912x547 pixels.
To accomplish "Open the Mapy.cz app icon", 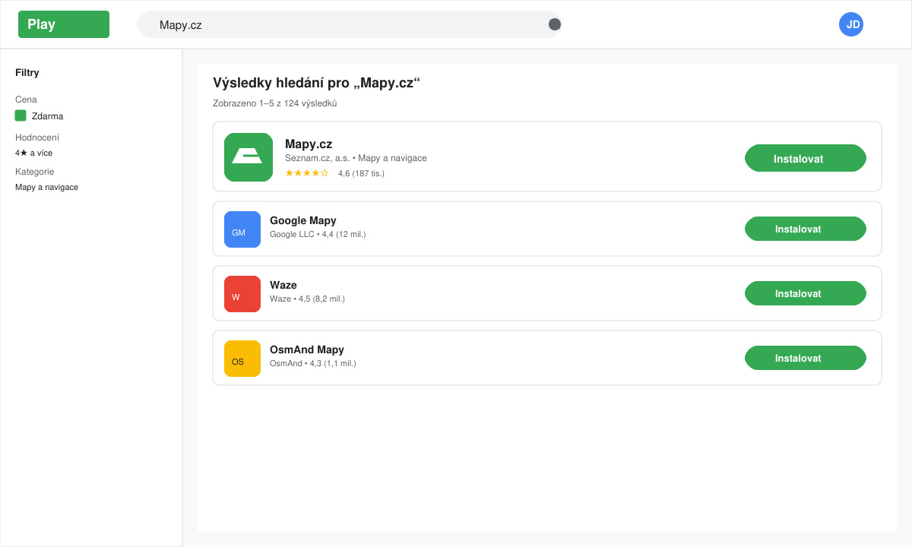I will point(249,157).
